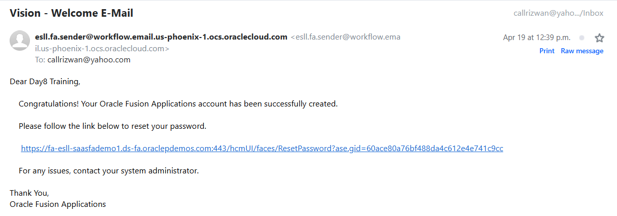Image resolution: width=617 pixels, height=216 pixels.
Task: Click the Thank You closing line
Action: click(29, 193)
